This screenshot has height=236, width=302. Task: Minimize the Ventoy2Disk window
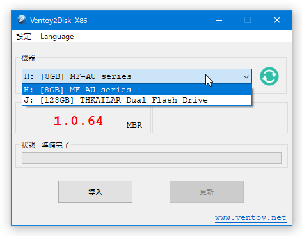tap(219, 20)
